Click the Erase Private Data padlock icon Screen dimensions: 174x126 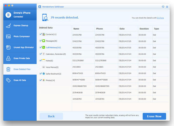click(x=8, y=58)
